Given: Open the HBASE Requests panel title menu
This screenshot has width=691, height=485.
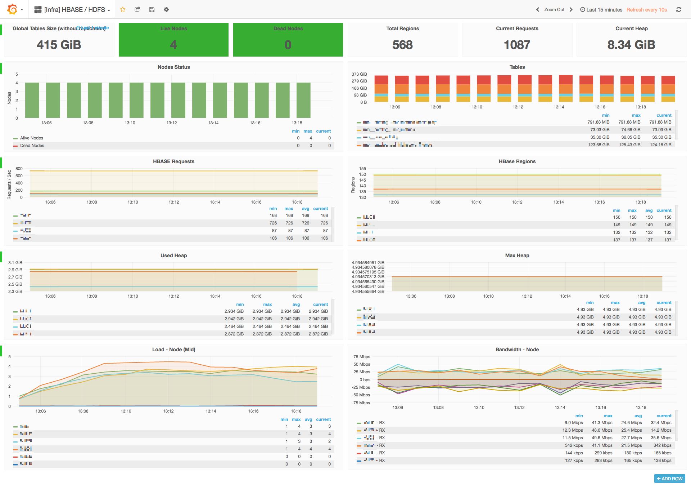Looking at the screenshot, I should [173, 161].
